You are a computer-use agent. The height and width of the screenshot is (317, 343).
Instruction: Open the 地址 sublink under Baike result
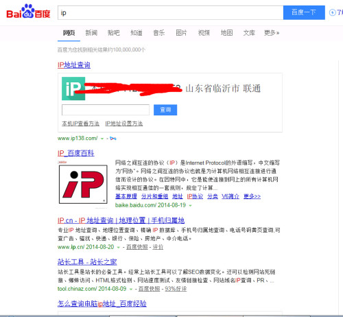point(178,196)
